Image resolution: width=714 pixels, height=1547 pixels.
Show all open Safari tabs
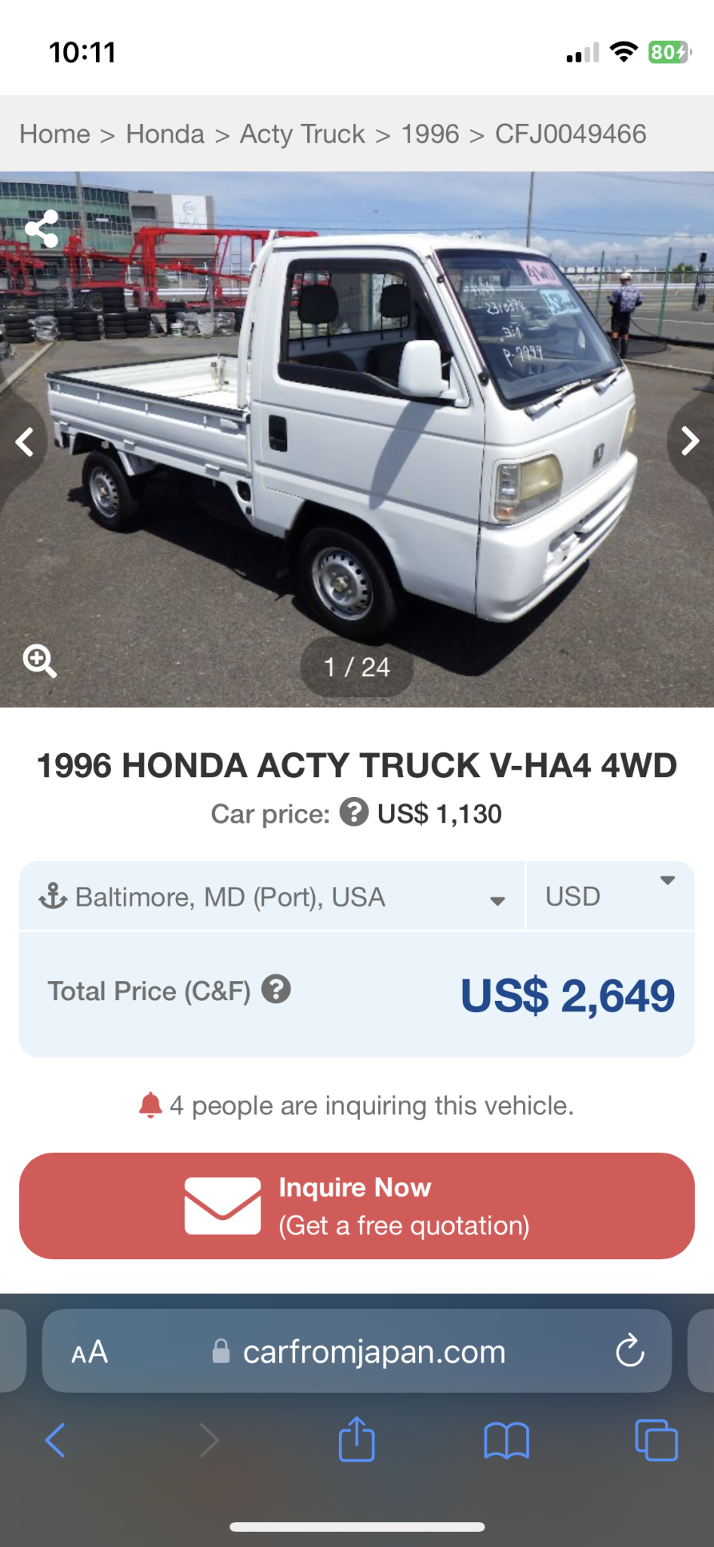point(656,1440)
